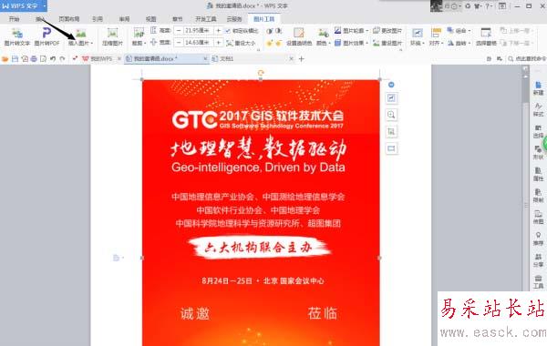Click the frame floating icon beside the picture
This screenshot has height=346, width=547.
pyautogui.click(x=391, y=148)
